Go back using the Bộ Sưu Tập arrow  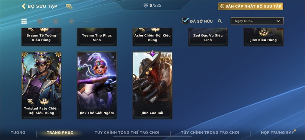(23, 6)
